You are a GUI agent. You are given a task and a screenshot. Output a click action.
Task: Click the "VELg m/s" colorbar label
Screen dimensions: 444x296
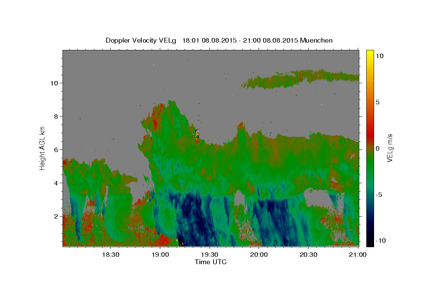(x=390, y=148)
